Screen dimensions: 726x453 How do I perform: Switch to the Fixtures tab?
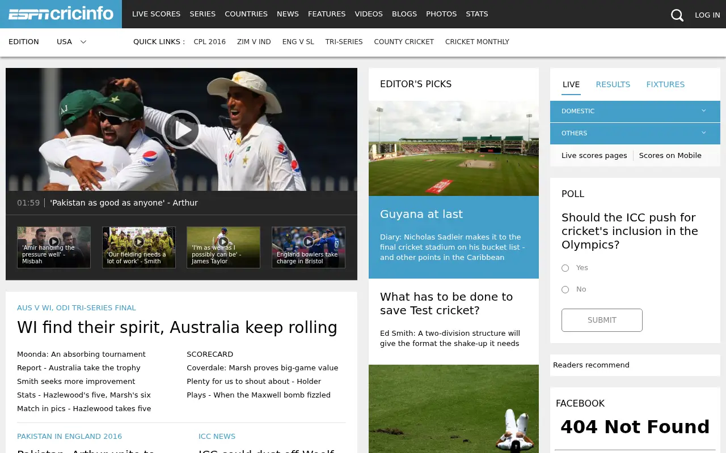point(665,84)
